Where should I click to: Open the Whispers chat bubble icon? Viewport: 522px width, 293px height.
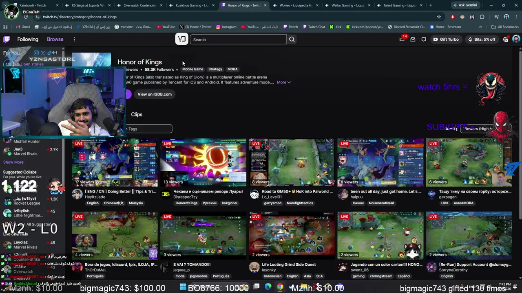click(x=424, y=39)
